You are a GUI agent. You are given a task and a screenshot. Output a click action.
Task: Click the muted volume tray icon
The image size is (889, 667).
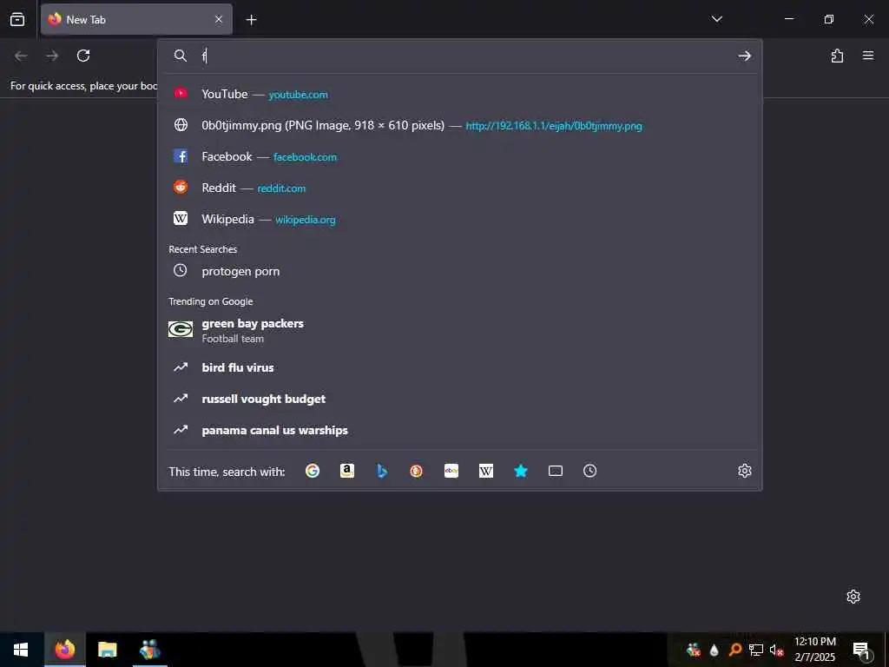[776, 650]
